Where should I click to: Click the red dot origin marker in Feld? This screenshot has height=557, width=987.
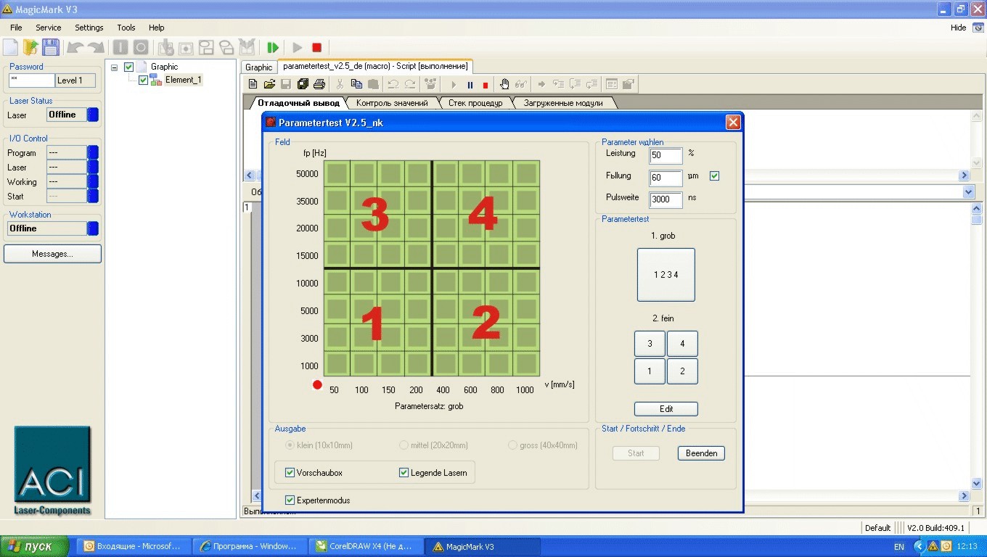(x=317, y=385)
